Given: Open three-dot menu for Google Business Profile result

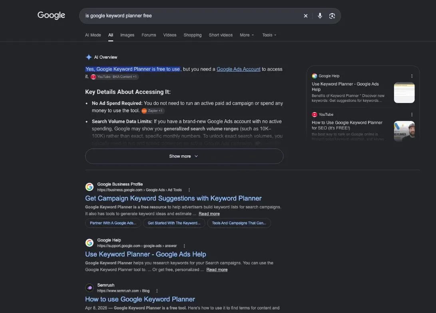Looking at the screenshot, I should tap(189, 190).
